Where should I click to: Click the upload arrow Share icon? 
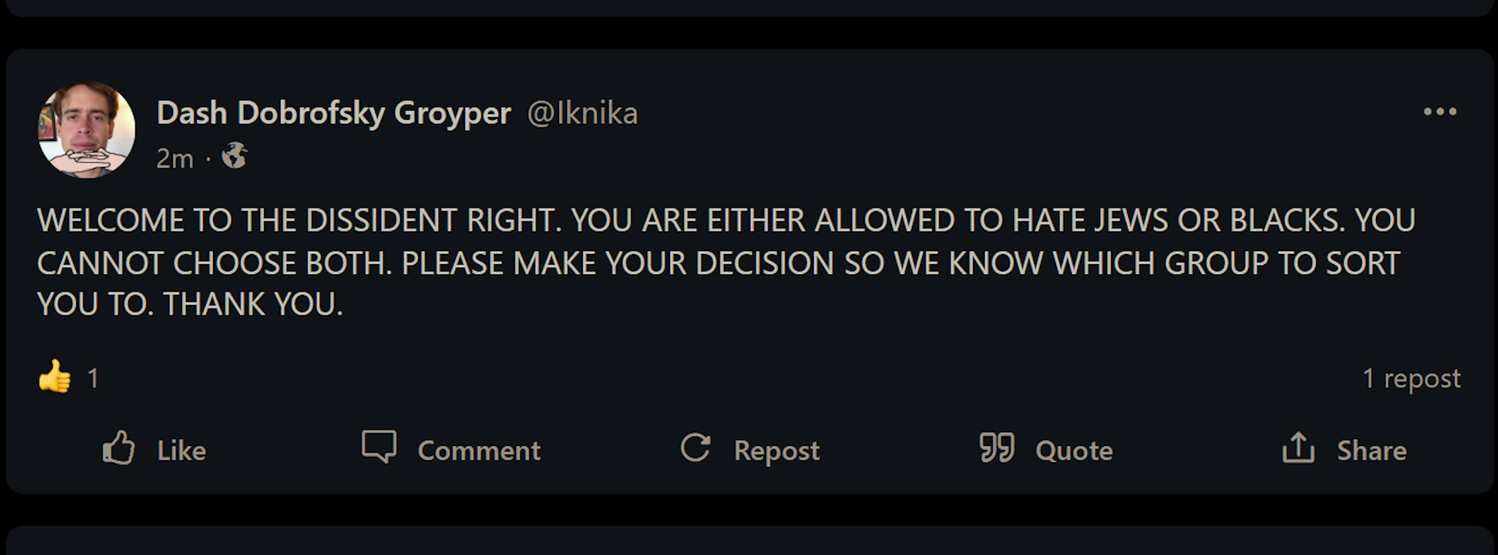[x=1298, y=448]
